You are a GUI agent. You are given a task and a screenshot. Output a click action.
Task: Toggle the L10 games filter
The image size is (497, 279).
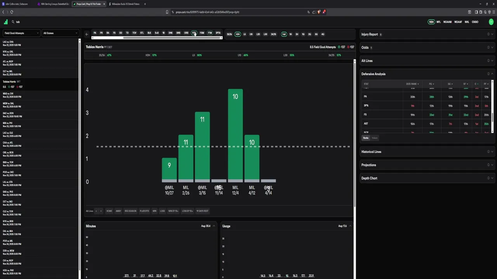[251, 34]
